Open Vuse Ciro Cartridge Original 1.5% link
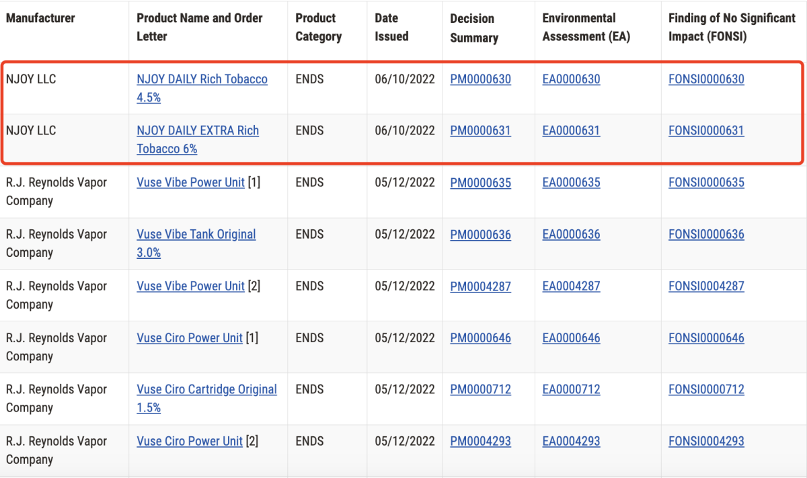 [x=206, y=390]
